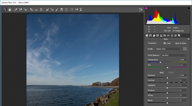This screenshot has width=192, height=106.
Task: Open the Spot Removal tool
Action: pyautogui.click(x=47, y=10)
